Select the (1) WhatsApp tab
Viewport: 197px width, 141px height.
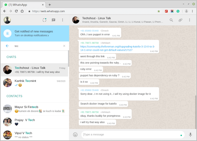(24, 5)
